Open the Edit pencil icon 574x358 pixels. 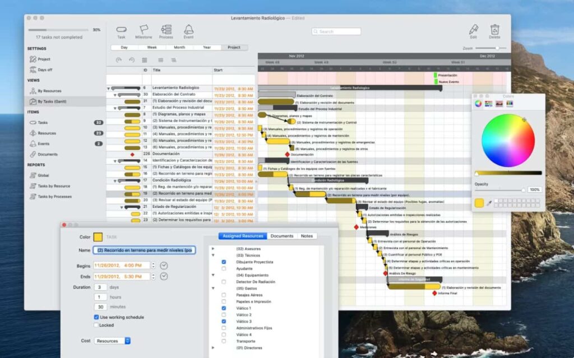[x=473, y=29]
